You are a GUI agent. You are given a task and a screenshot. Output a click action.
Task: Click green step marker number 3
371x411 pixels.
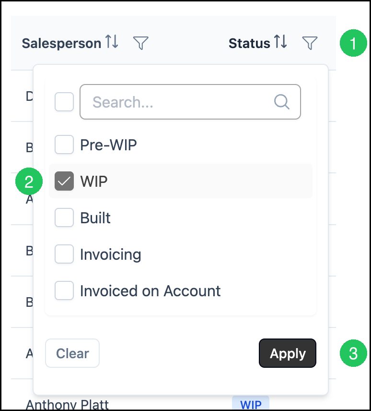(353, 353)
